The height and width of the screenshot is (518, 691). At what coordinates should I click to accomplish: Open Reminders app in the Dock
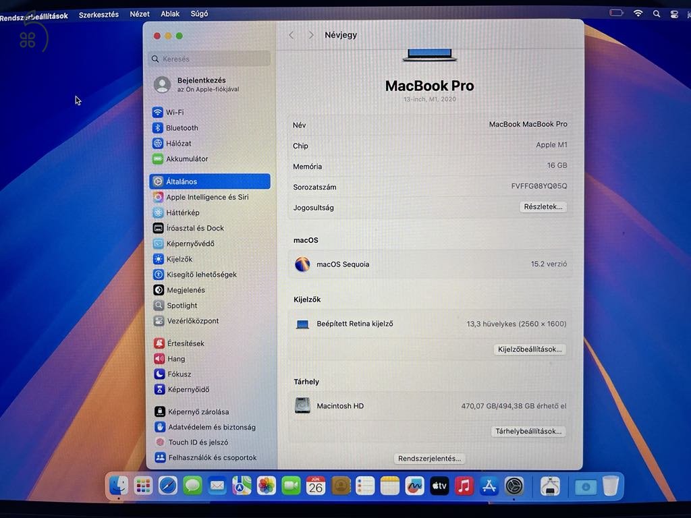point(365,486)
